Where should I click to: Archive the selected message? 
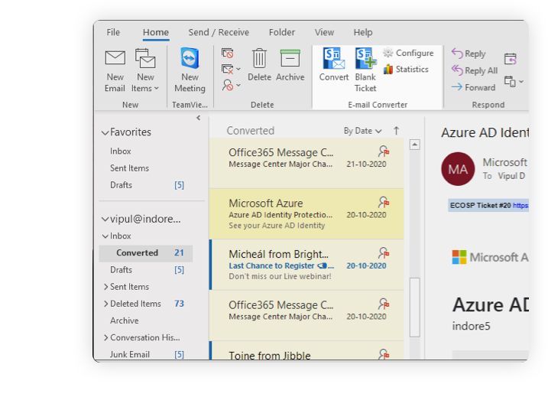(x=290, y=65)
